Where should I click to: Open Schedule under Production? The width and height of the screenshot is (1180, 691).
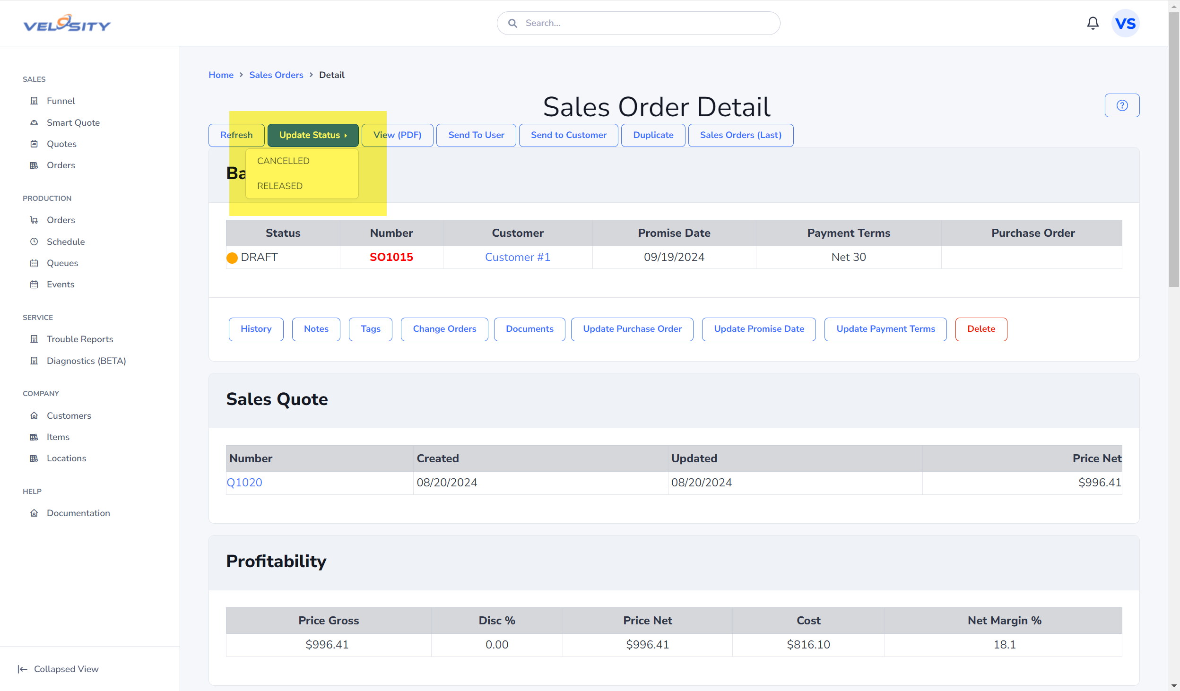(66, 242)
